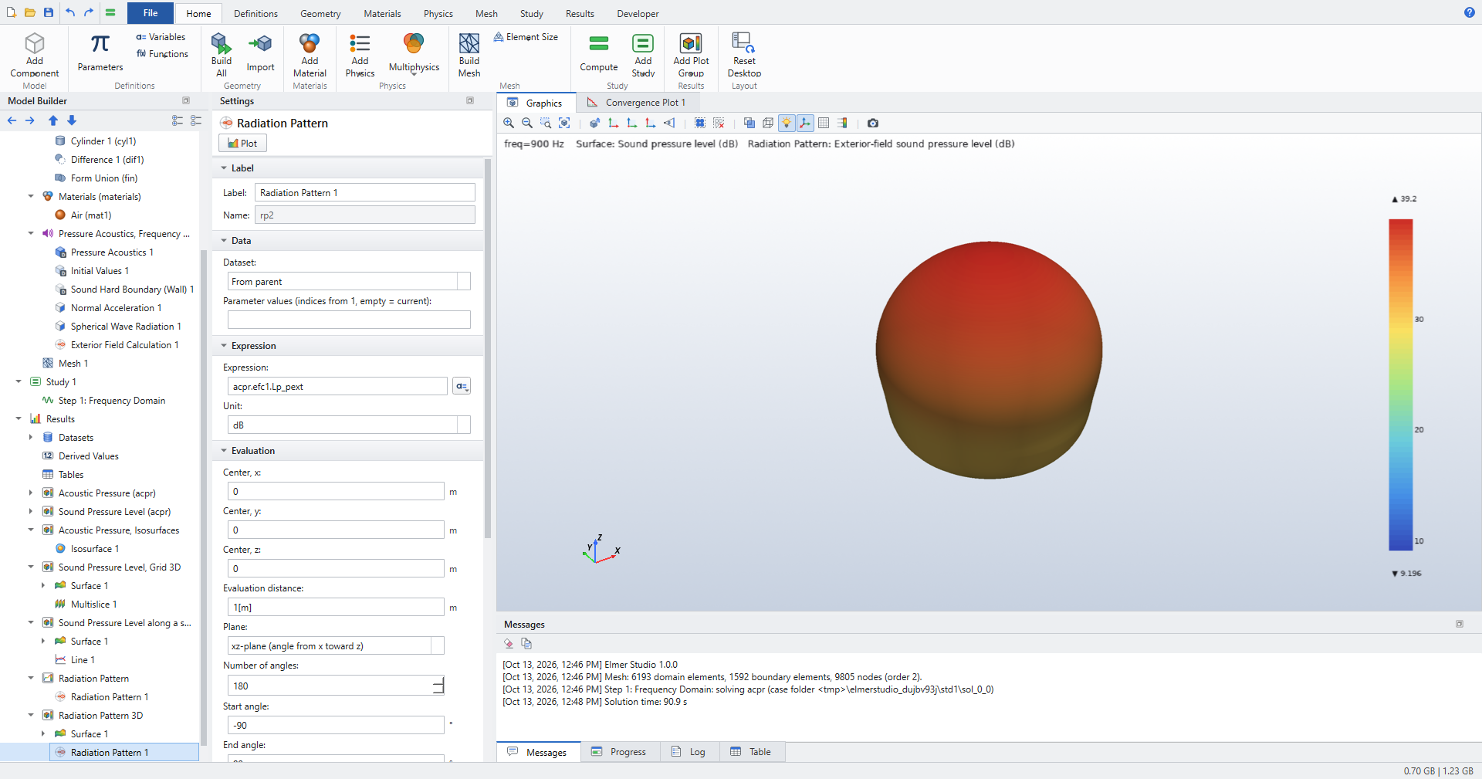Open the Results ribbon tab
Image resolution: width=1482 pixels, height=779 pixels.
click(580, 13)
